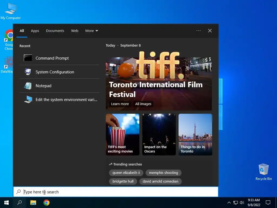Select the DataWag desktop shortcut
The width and height of the screenshot is (277, 208).
pyautogui.click(x=7, y=65)
